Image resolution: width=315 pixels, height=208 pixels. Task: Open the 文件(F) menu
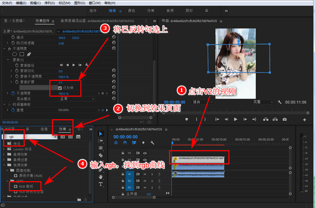click(x=7, y=3)
